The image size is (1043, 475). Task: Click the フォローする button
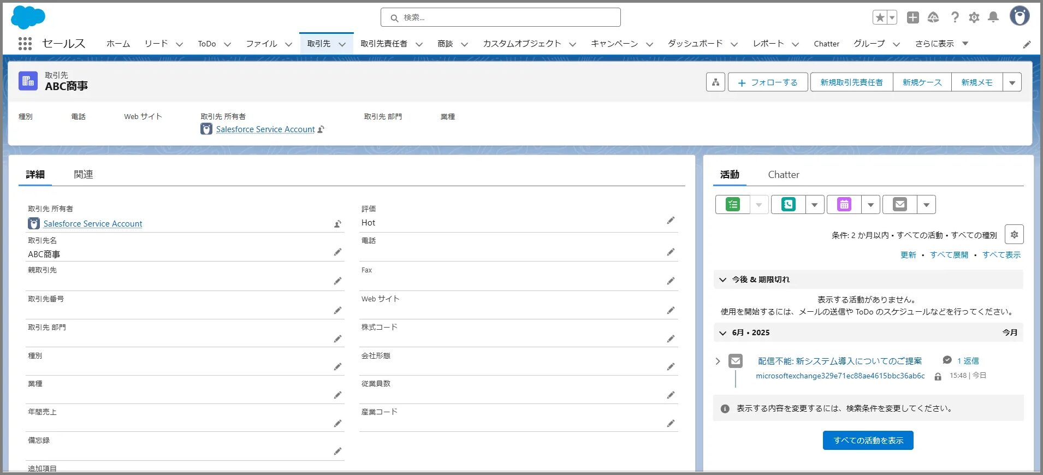(768, 82)
